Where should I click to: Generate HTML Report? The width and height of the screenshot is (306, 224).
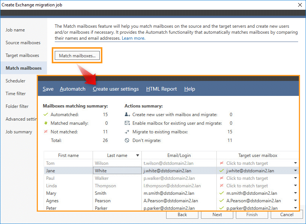tap(161, 89)
